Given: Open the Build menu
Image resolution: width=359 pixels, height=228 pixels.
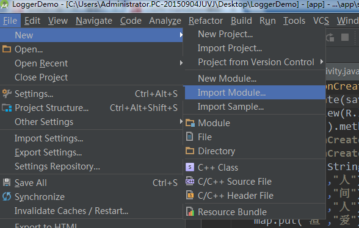Looking at the screenshot, I should pyautogui.click(x=241, y=21).
